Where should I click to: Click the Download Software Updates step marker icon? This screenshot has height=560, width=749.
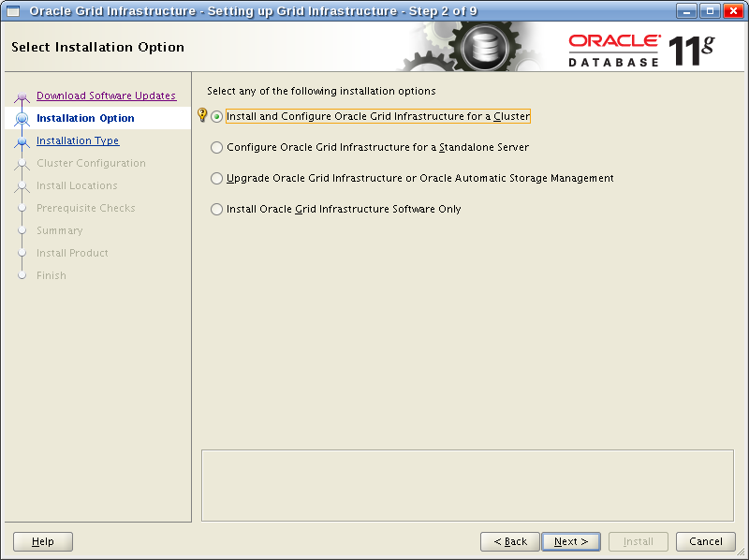(x=22, y=97)
